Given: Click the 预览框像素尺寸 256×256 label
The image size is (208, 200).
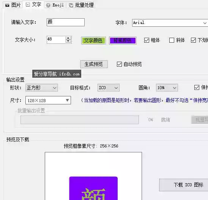Looking at the screenshot, I should pos(91,146).
